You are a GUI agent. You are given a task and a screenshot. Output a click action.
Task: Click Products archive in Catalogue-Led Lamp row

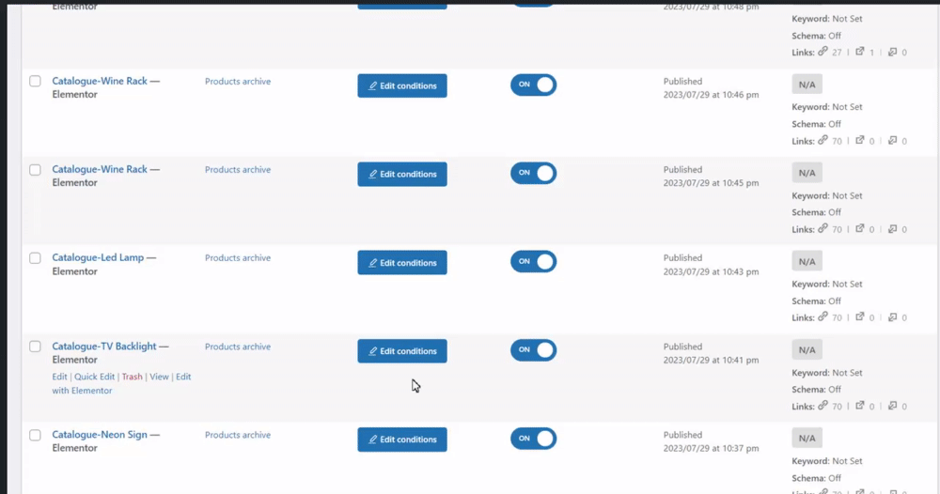(238, 258)
